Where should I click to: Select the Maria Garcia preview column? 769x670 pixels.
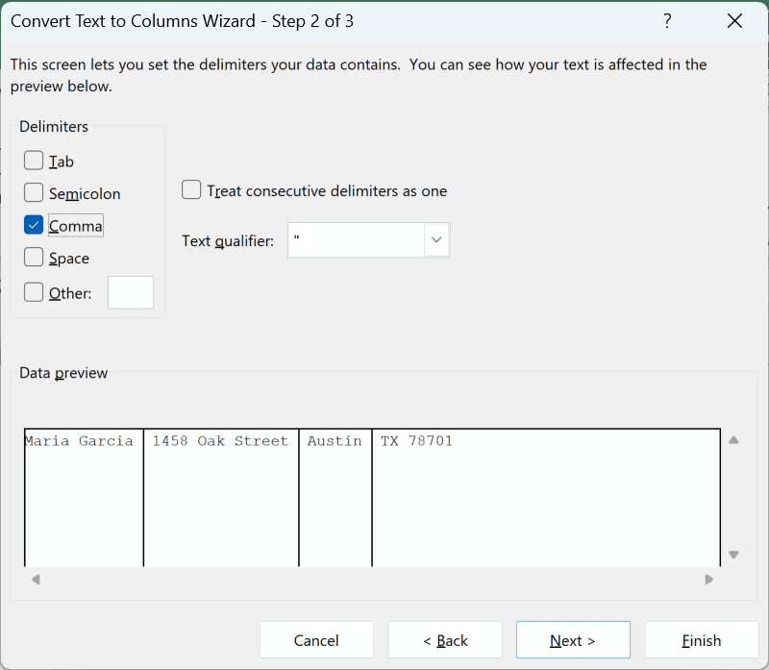(84, 498)
